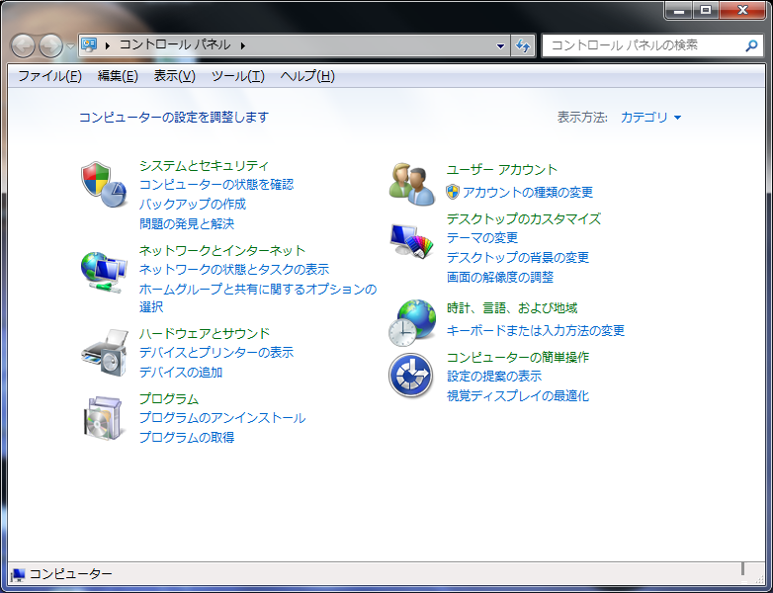The image size is (773, 593).
Task: Open the バックアップの作成 link
Action: [x=192, y=205]
